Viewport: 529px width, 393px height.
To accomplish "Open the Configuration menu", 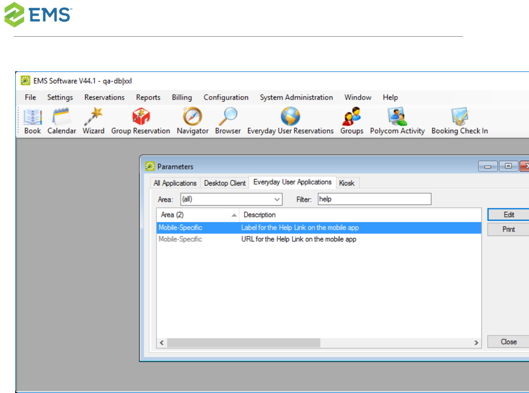I will coord(226,98).
